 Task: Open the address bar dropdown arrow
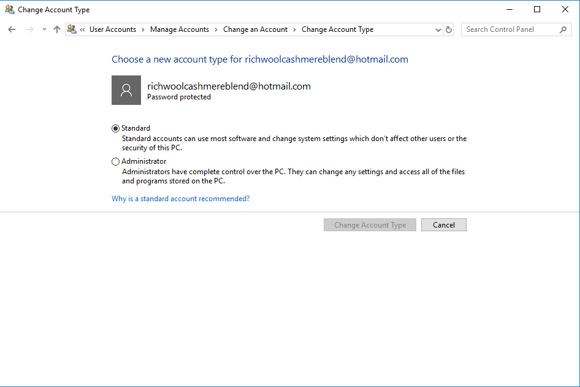pyautogui.click(x=437, y=29)
